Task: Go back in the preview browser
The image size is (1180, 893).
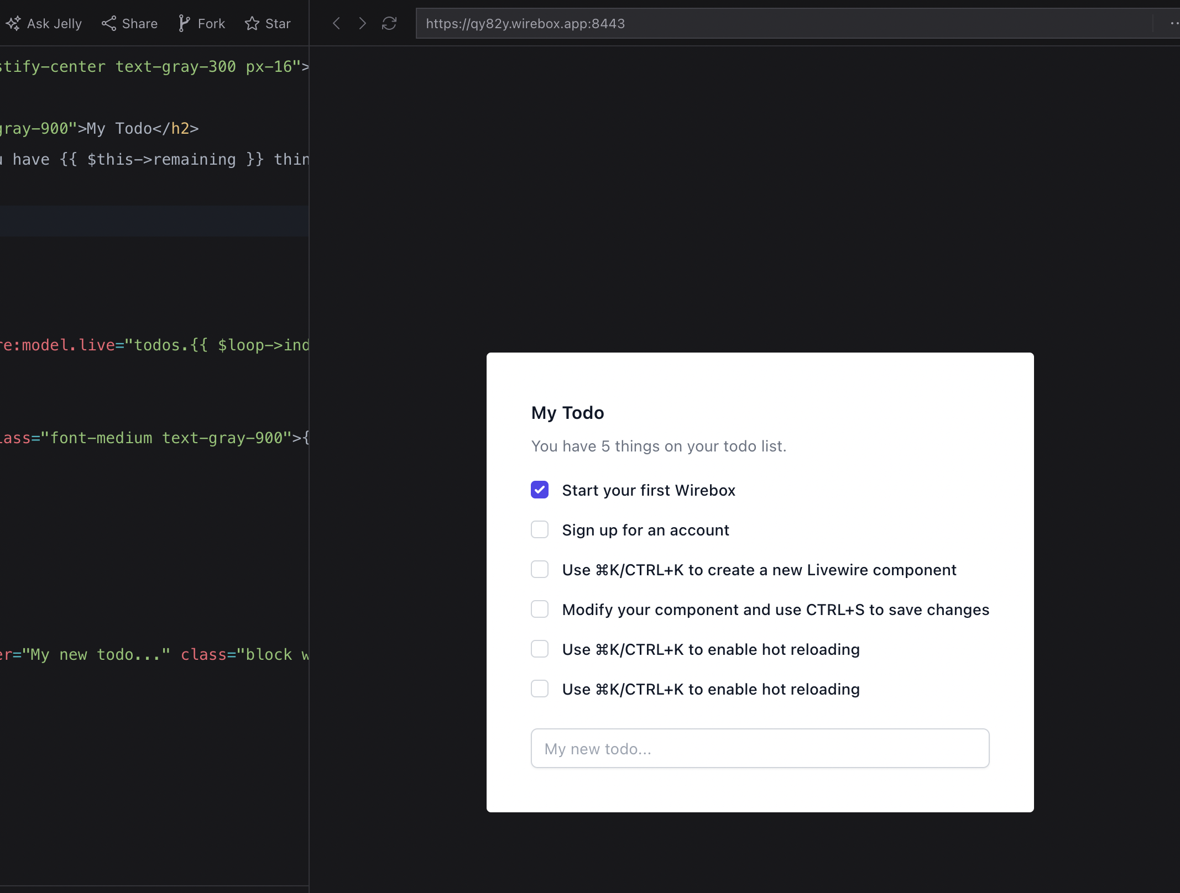Action: (336, 23)
